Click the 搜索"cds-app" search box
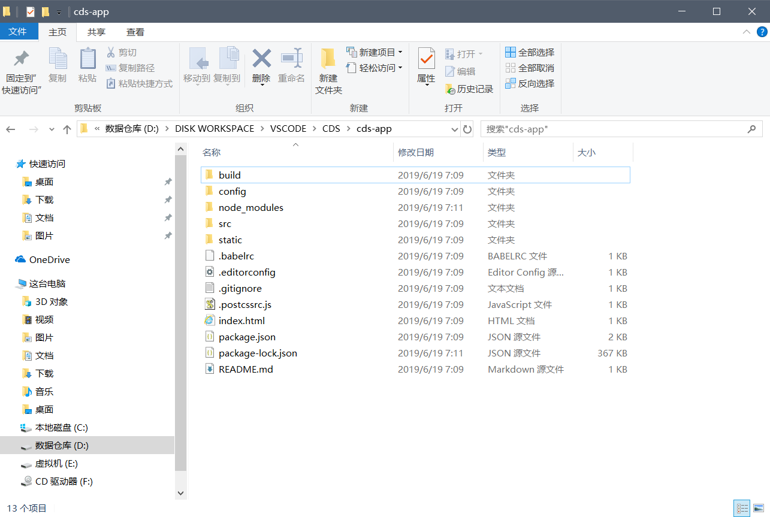This screenshot has width=770, height=517. (621, 129)
